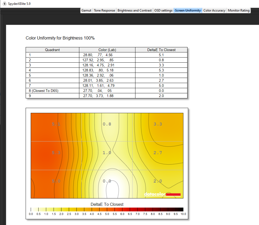The image size is (259, 225).
Task: Click the Quadrant column header
Action: (x=52, y=50)
